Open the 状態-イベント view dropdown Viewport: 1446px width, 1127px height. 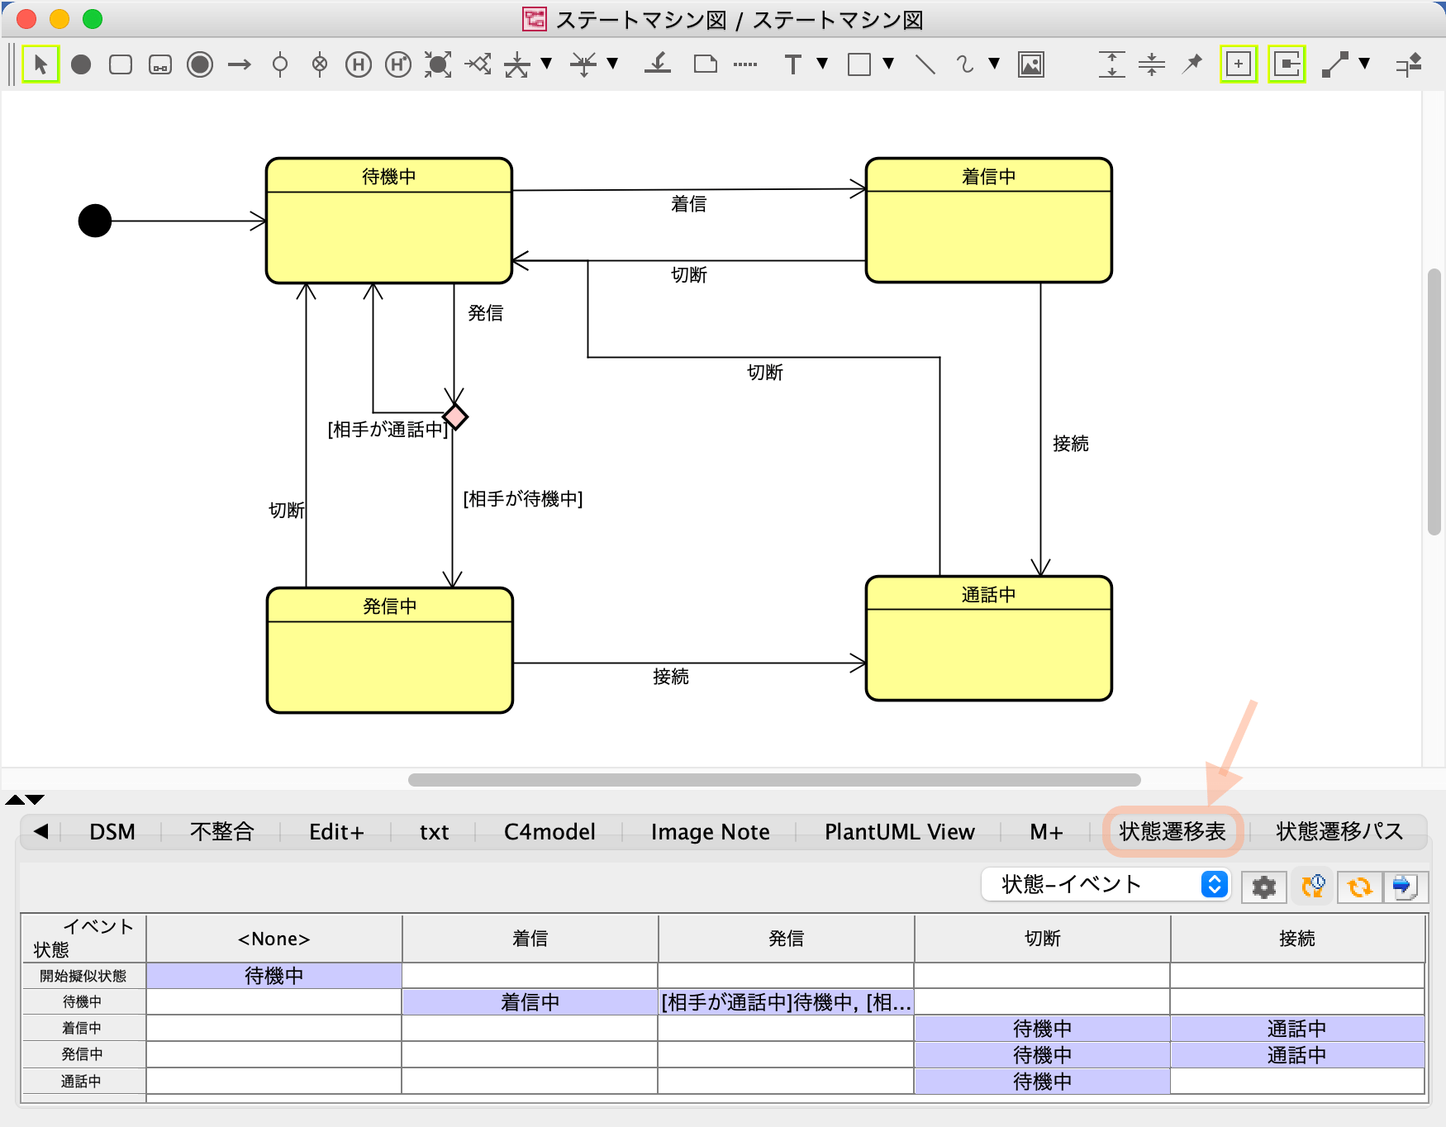point(1106,884)
